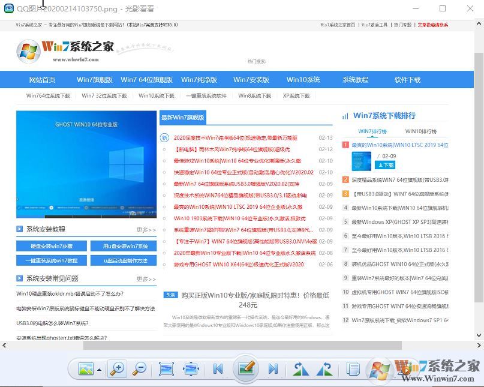This screenshot has width=484, height=387.
Task: Click the copy image icon
Action: coord(353,369)
